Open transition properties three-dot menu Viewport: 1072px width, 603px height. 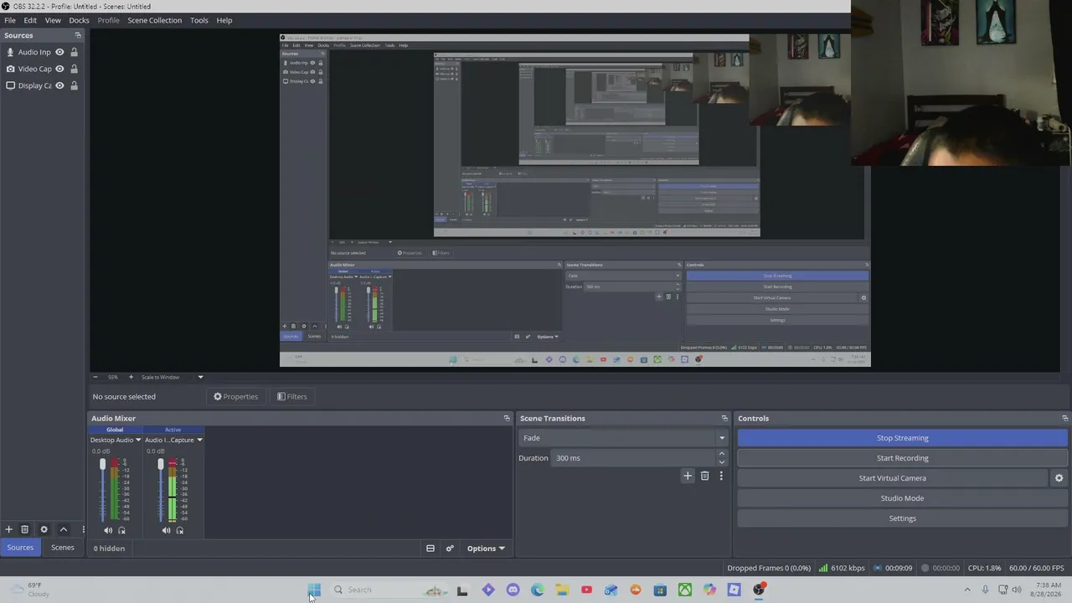(x=721, y=476)
